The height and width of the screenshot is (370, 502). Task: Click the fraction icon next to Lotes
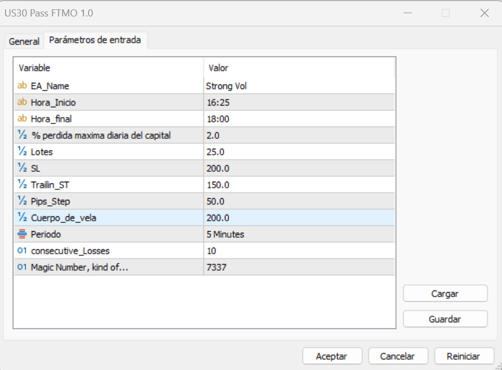pos(22,152)
